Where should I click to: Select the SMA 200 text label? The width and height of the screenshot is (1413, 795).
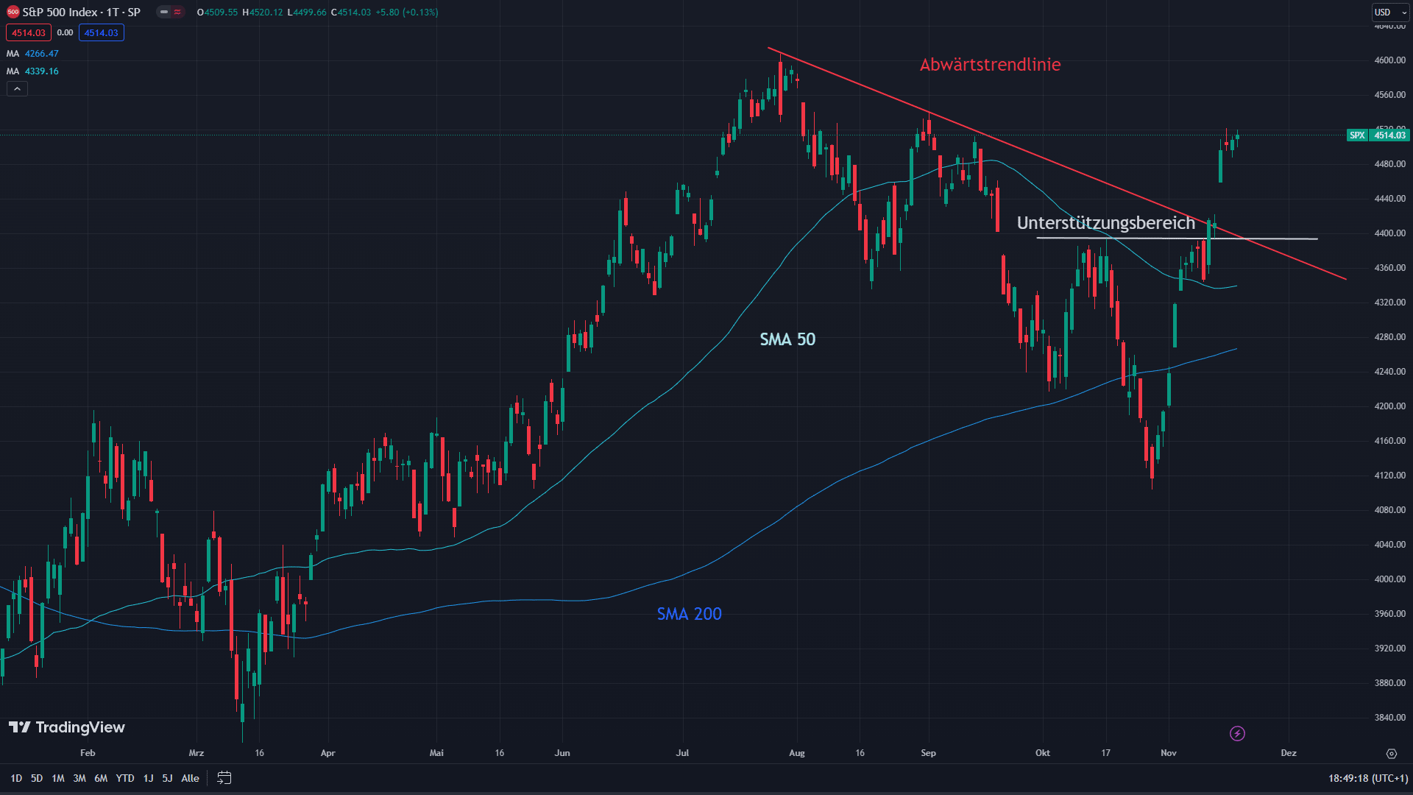689,614
